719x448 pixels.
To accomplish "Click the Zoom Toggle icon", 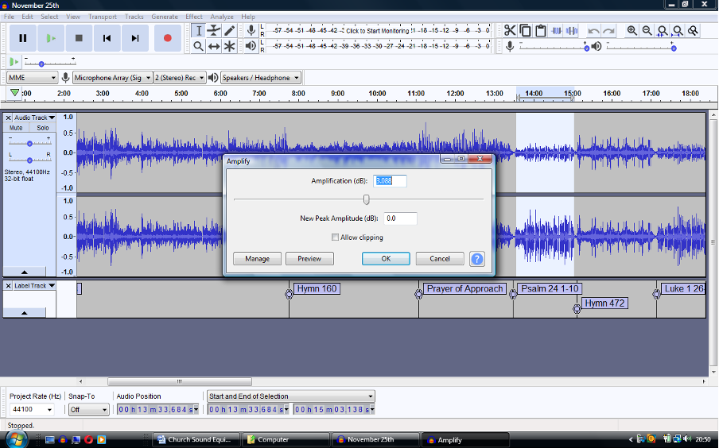I will [x=694, y=31].
